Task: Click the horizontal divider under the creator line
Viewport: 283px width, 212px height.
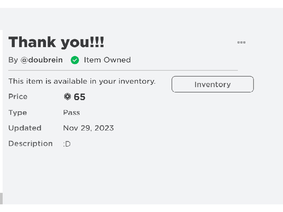Action: (123, 70)
